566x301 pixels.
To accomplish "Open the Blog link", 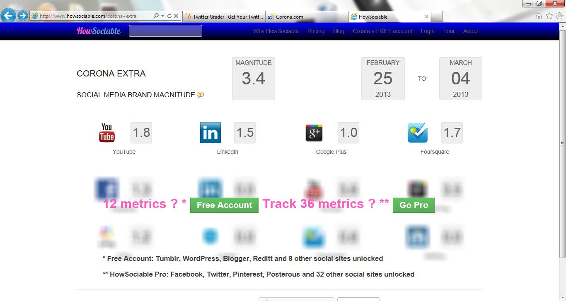I will point(339,31).
